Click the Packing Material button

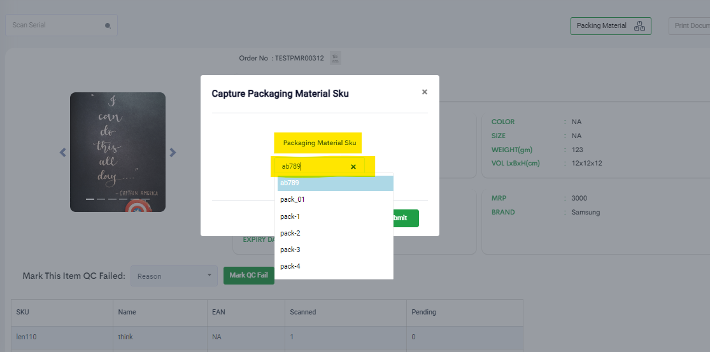(611, 26)
